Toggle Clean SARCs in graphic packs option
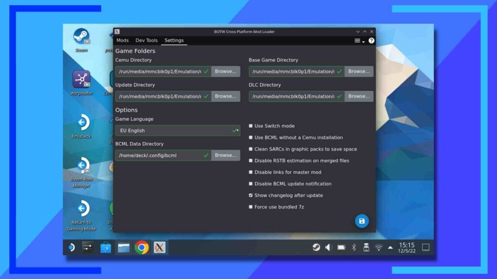Image resolution: width=497 pixels, height=279 pixels. 251,149
